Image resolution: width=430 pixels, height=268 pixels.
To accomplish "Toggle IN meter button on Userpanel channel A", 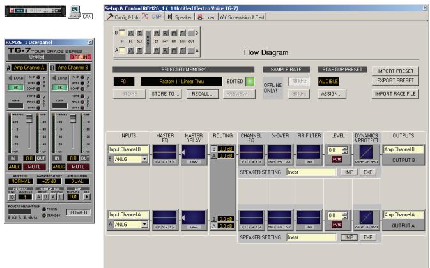I will pos(13,158).
